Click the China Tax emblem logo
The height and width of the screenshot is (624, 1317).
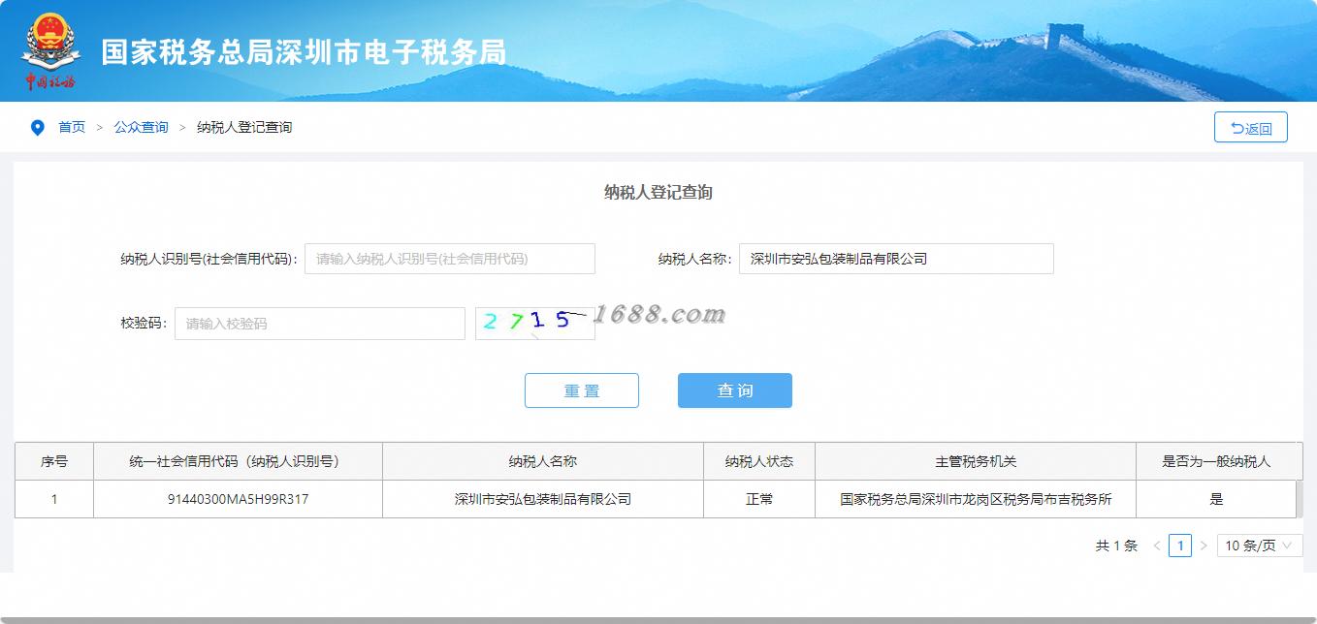[50, 50]
